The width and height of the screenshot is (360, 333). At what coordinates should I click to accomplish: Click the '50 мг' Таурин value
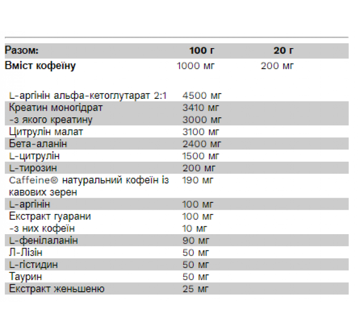[195, 277]
